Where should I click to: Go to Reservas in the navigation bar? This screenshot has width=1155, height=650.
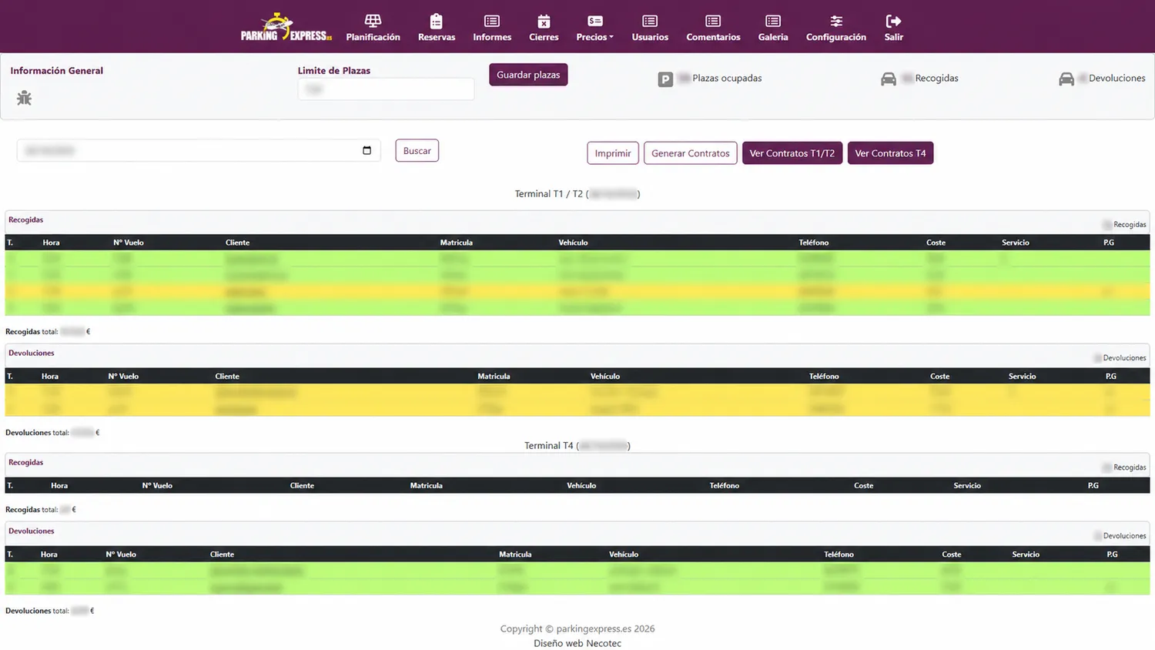(x=437, y=28)
